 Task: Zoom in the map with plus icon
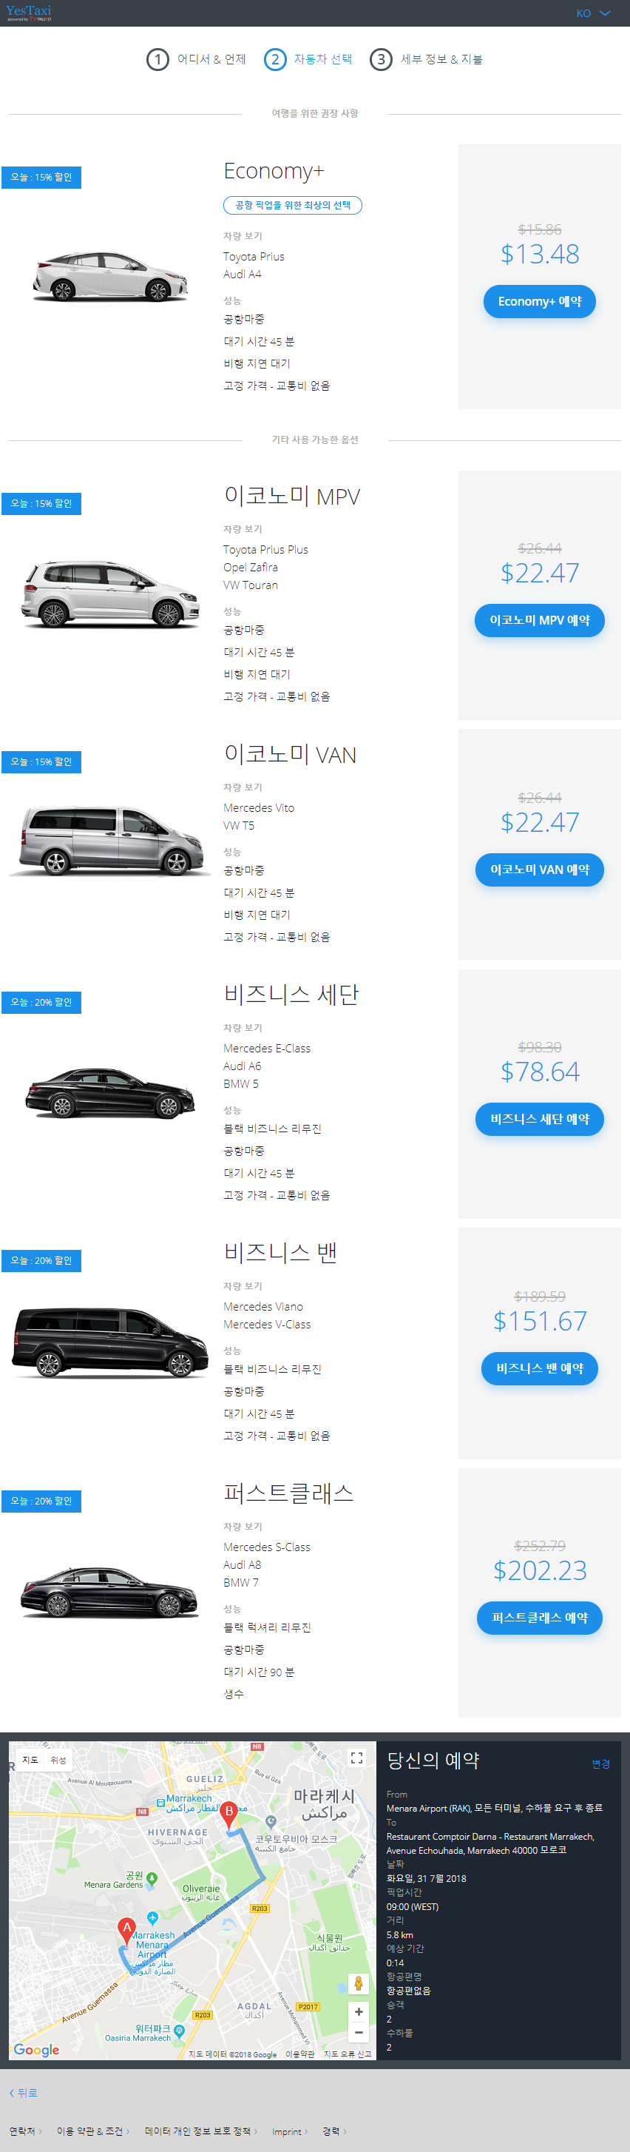click(359, 2011)
